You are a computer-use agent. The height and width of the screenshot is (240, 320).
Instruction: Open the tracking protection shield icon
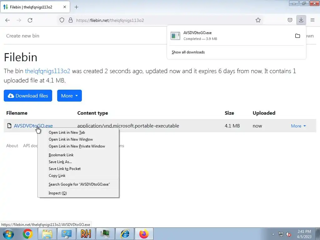(x=62, y=20)
